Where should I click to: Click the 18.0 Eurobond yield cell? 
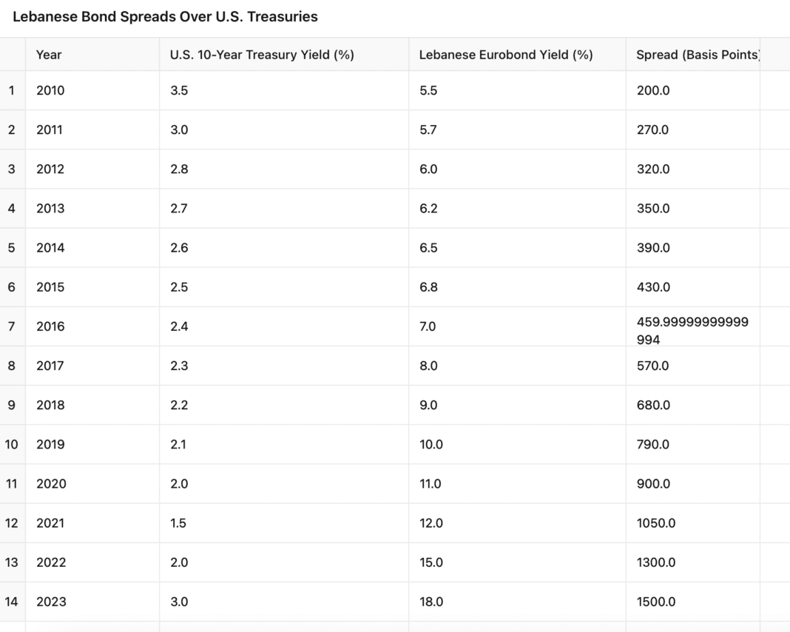point(431,602)
